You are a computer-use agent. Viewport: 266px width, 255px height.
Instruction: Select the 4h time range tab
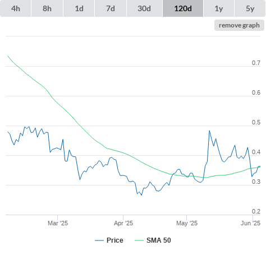16,8
